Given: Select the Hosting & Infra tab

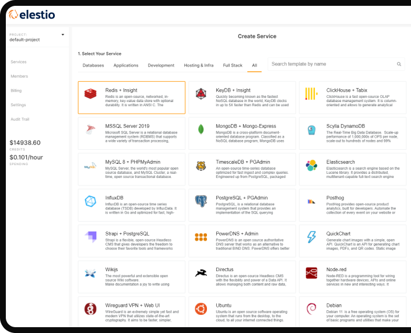Looking at the screenshot, I should pos(199,65).
